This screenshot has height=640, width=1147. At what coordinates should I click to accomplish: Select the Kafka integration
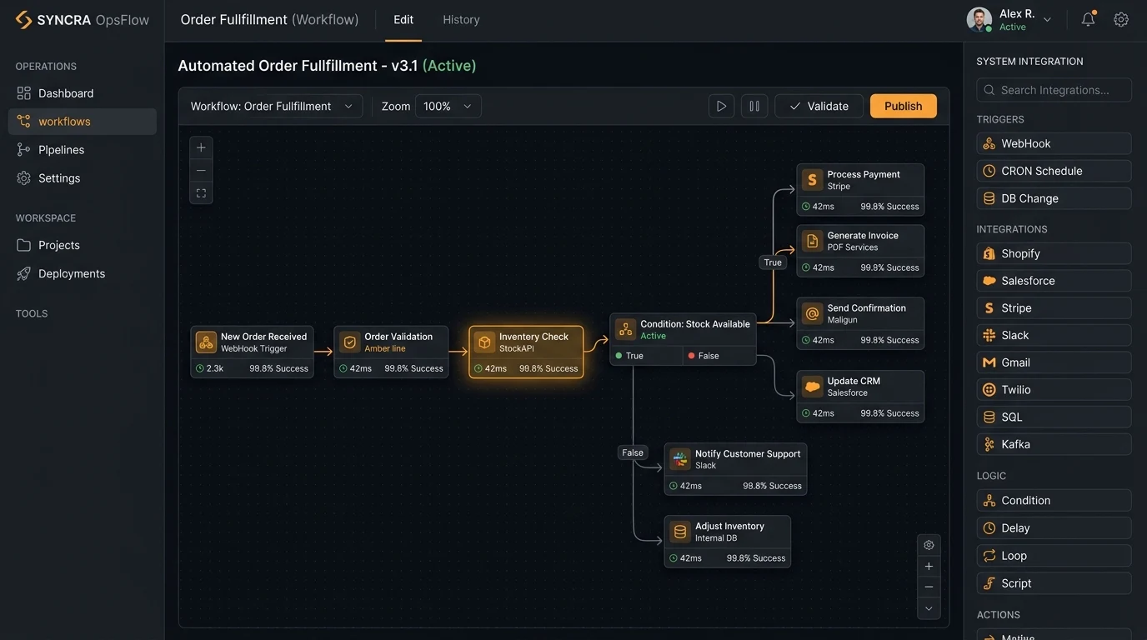coord(1054,444)
